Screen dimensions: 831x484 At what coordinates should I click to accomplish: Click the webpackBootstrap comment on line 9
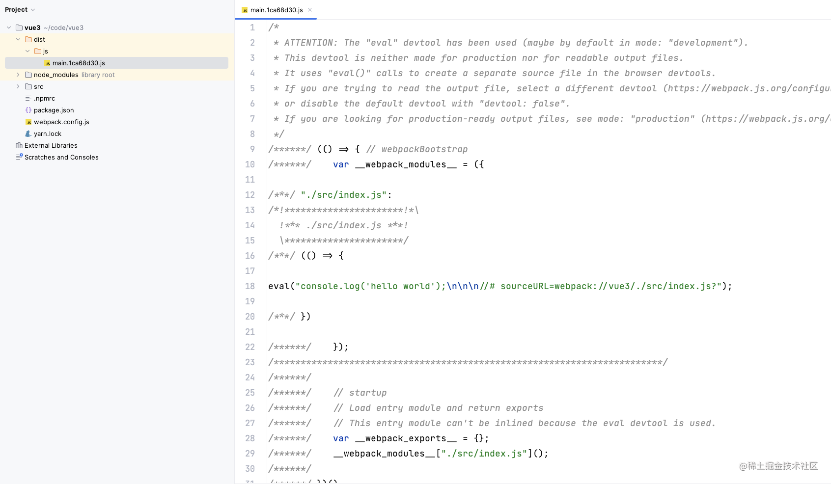tap(417, 149)
